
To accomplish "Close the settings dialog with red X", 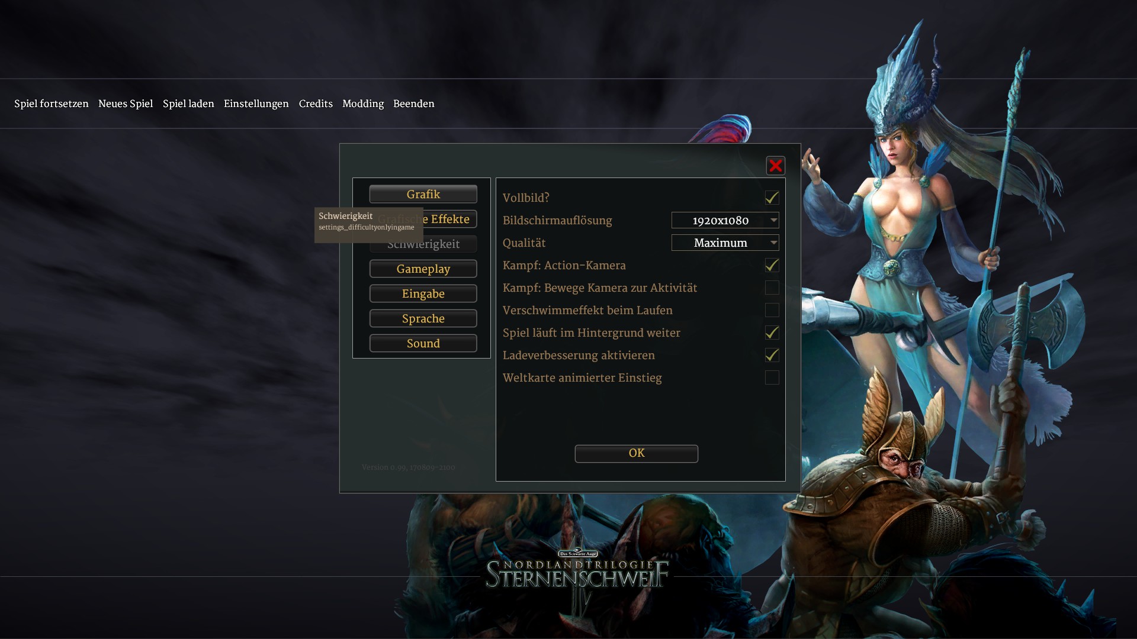I will click(775, 166).
